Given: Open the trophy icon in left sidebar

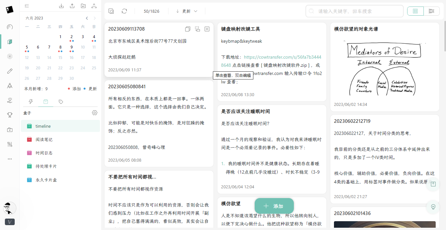Looking at the screenshot, I should [10, 114].
